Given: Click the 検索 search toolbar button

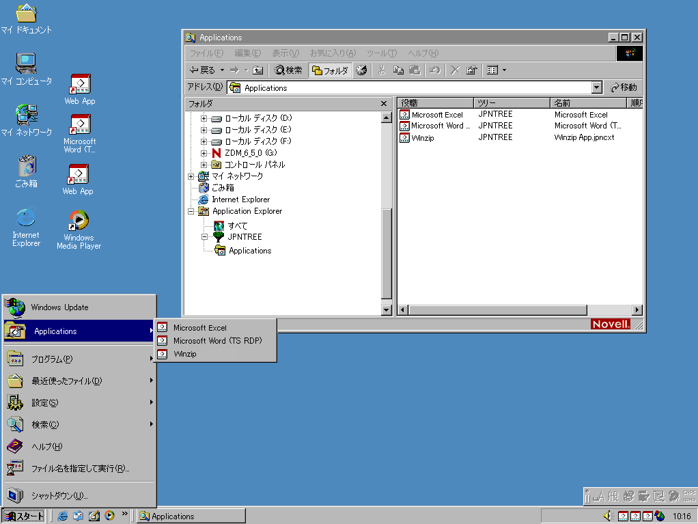Looking at the screenshot, I should point(288,70).
